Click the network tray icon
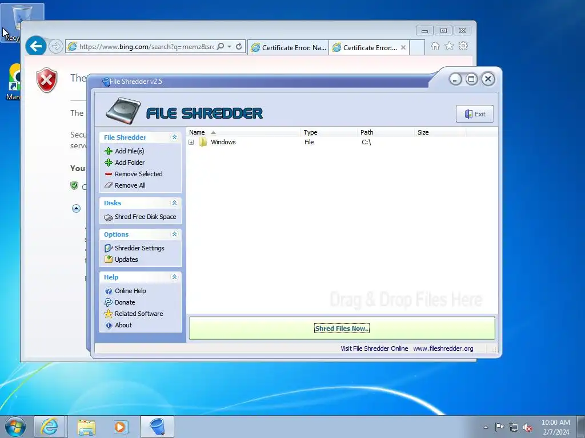 coord(514,428)
